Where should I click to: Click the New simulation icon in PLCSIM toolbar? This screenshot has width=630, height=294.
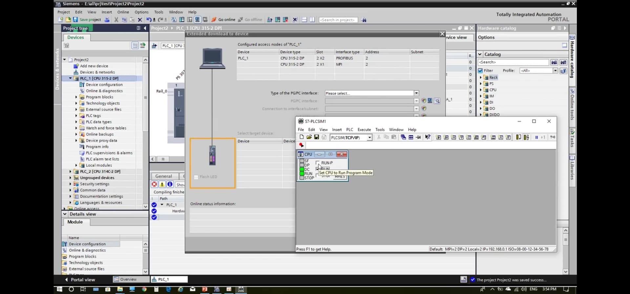coord(302,137)
